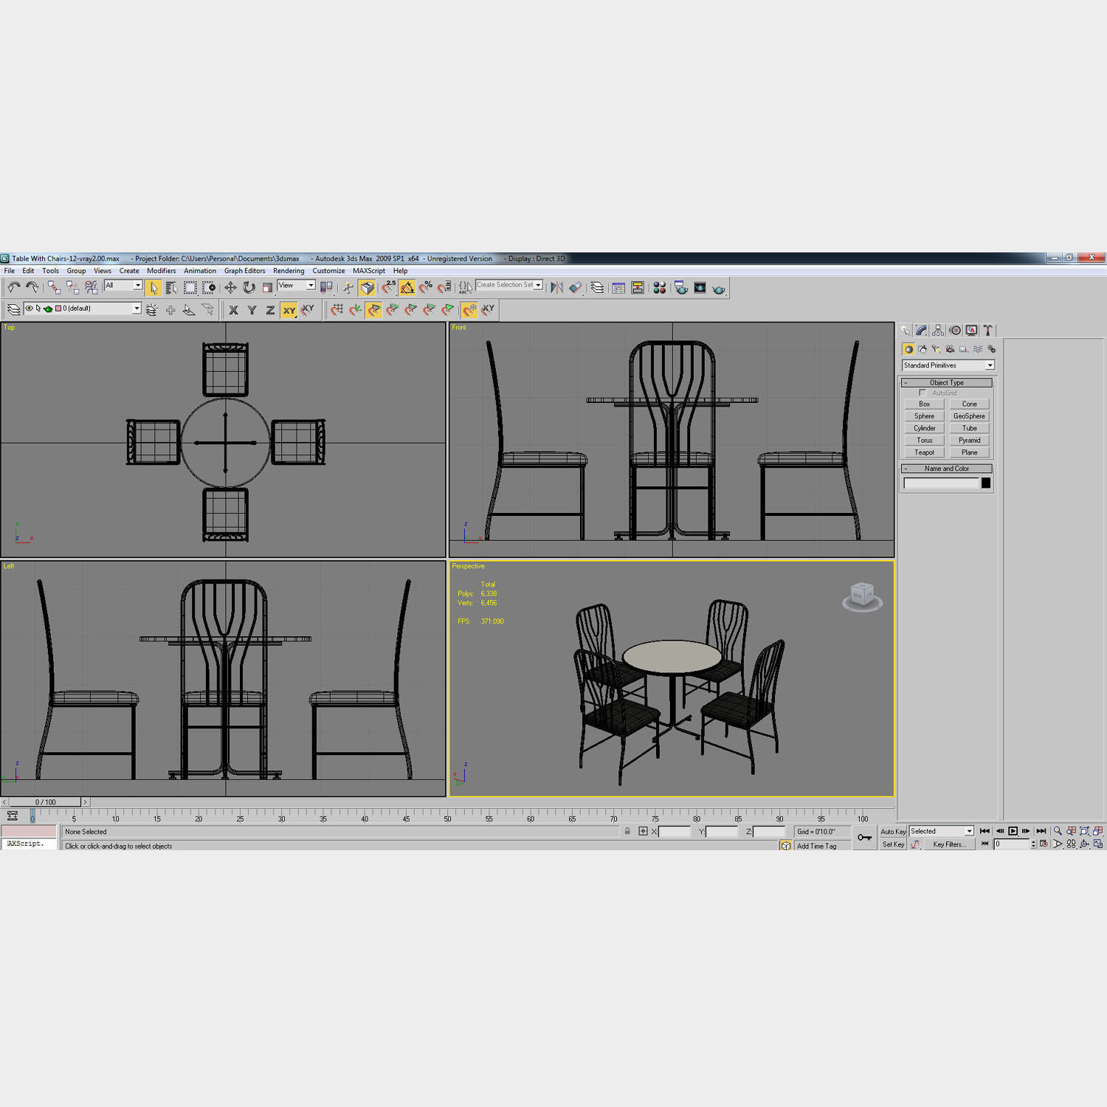Switch to the Hierarchy command panel tab
This screenshot has height=1107, width=1107.
[938, 331]
